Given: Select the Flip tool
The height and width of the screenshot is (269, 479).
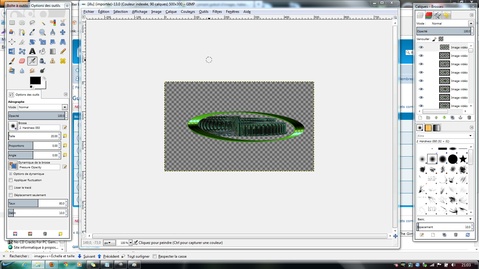Looking at the screenshot, I should point(12,51).
